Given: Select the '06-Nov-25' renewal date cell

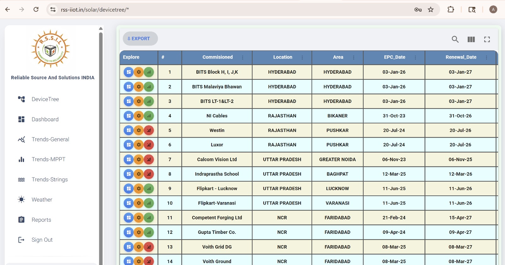Looking at the screenshot, I should [460, 160].
